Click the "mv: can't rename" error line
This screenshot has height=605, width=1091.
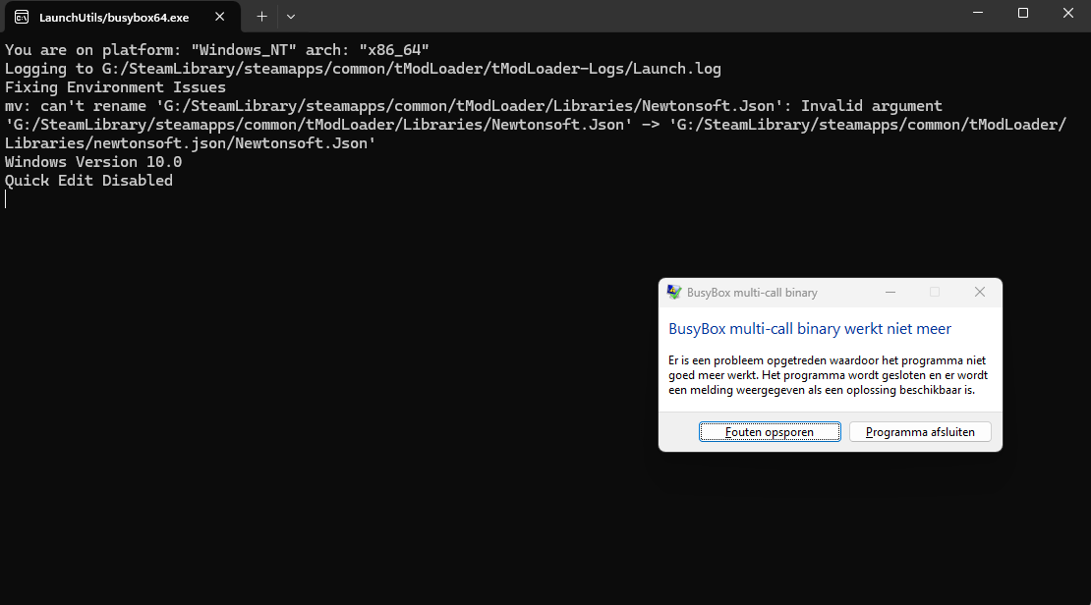click(x=473, y=106)
